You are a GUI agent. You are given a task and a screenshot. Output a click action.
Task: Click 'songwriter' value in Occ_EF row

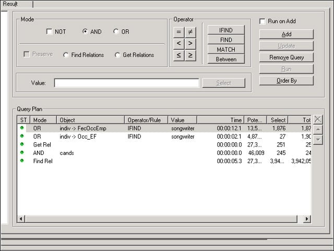pyautogui.click(x=183, y=136)
